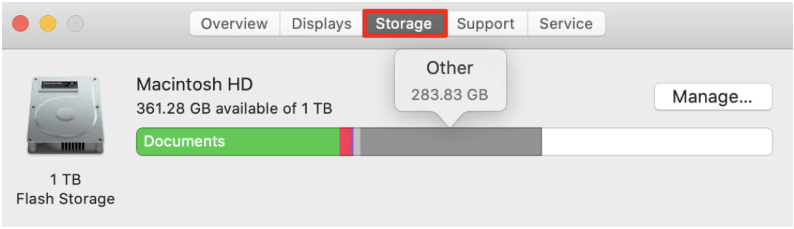Close the window with the red button
Screen dimensions: 794x229
point(20,23)
